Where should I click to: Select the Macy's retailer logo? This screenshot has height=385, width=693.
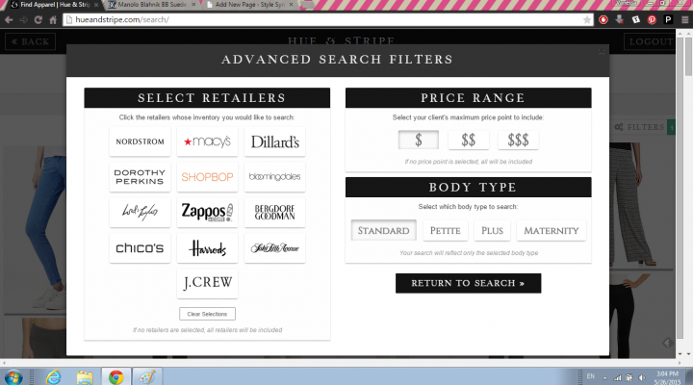[208, 141]
